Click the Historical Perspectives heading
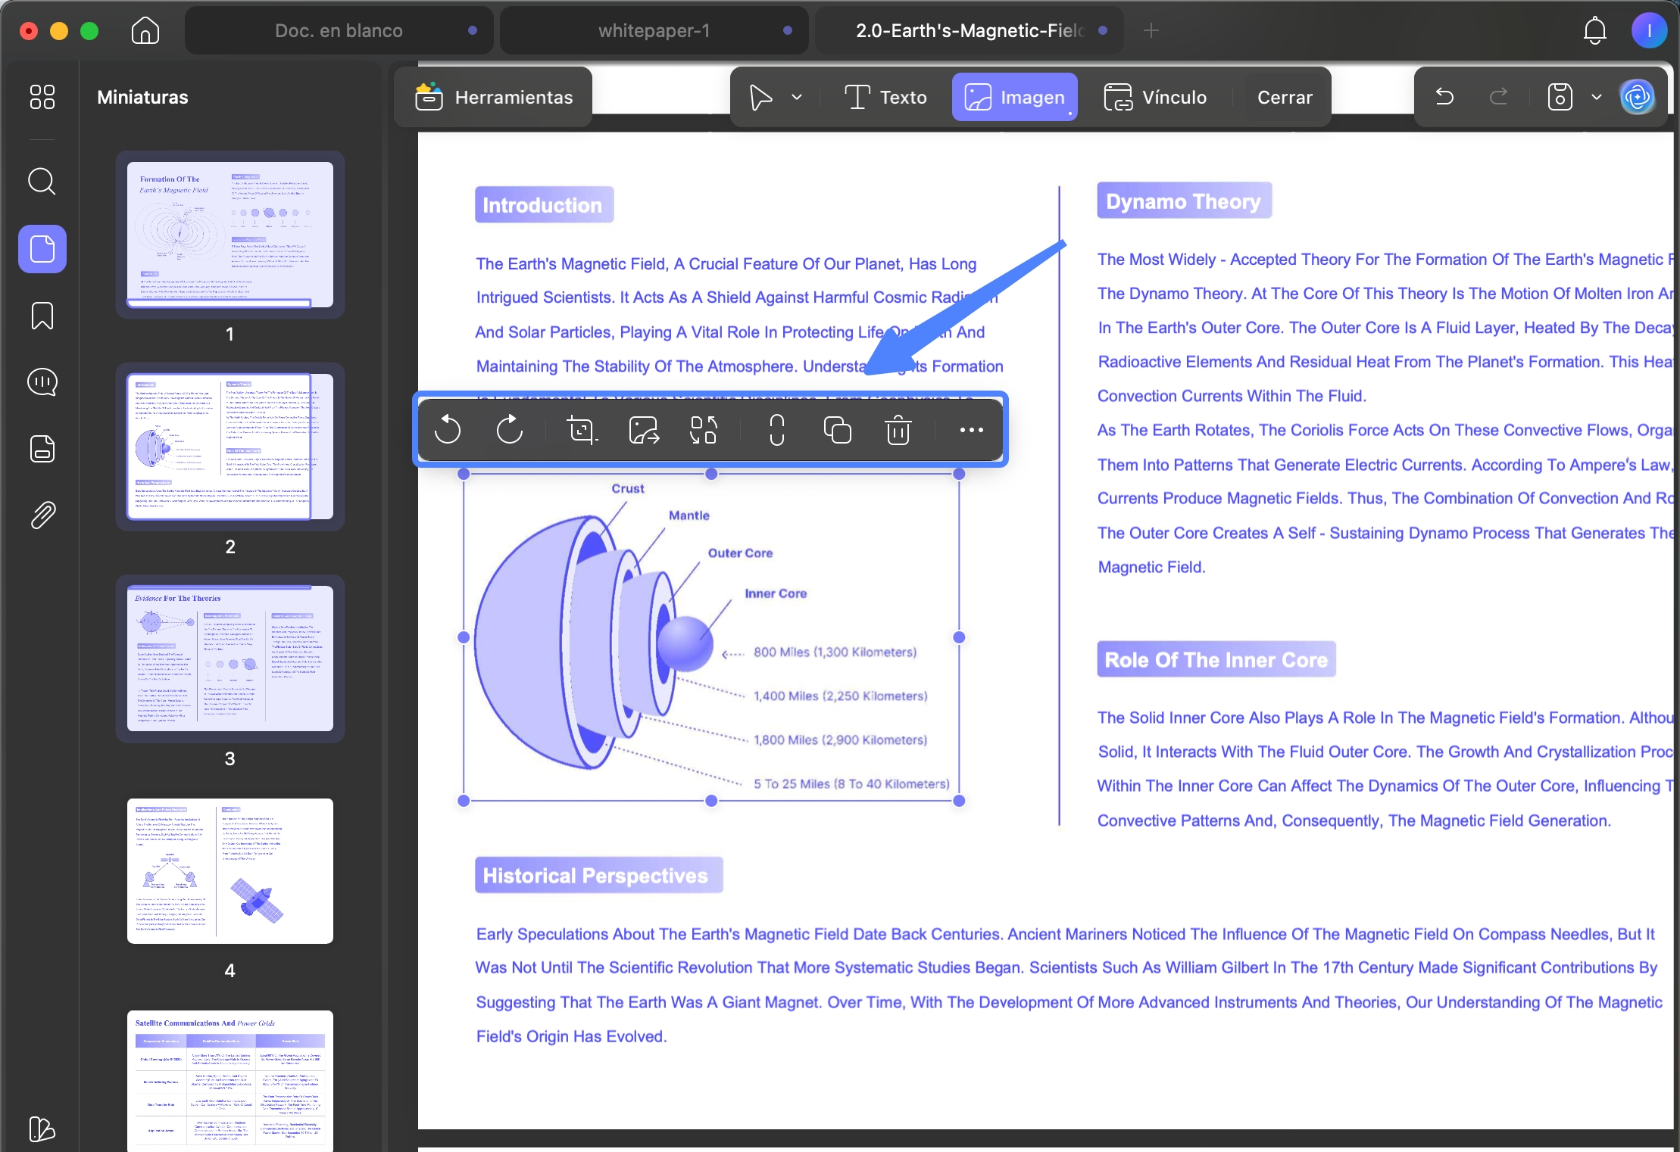The height and width of the screenshot is (1152, 1680). (x=598, y=876)
